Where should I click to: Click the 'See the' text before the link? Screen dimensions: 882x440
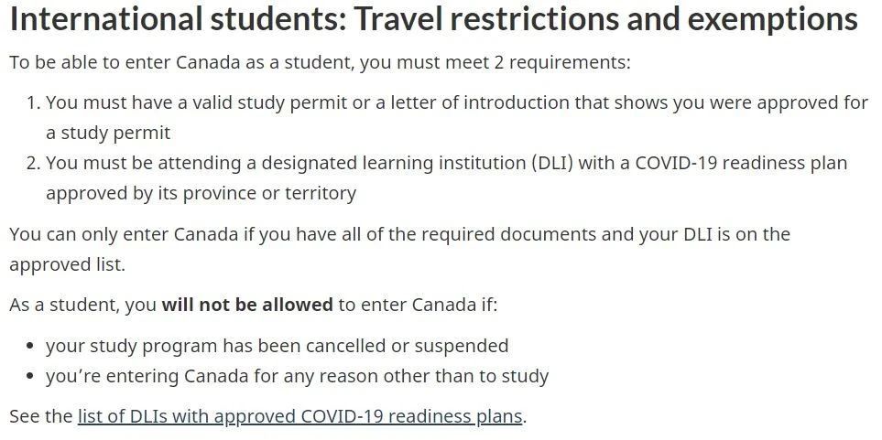pos(41,416)
